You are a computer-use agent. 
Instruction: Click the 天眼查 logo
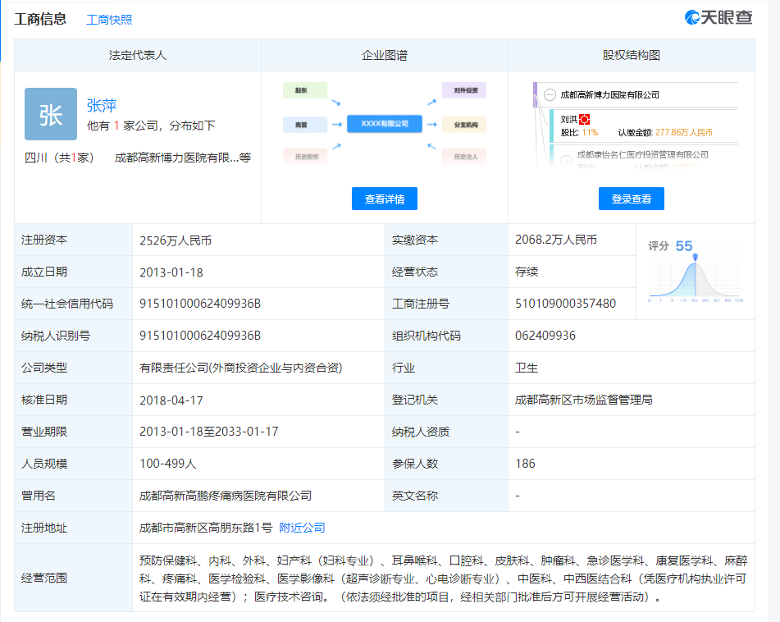pos(718,18)
